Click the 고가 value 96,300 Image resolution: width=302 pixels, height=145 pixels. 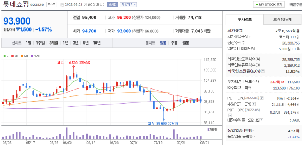124,18
